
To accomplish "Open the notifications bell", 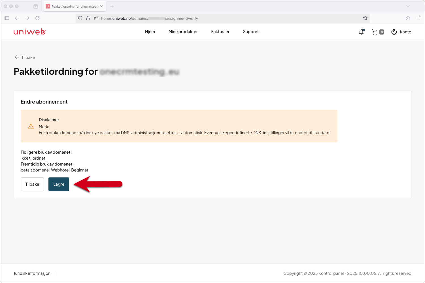I will click(x=361, y=32).
